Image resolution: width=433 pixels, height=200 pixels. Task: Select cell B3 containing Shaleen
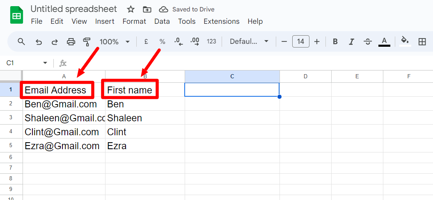click(145, 118)
